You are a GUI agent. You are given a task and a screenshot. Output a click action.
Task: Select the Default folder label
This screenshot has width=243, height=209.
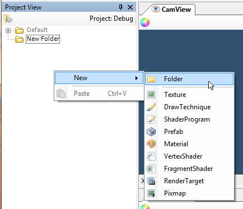(37, 30)
